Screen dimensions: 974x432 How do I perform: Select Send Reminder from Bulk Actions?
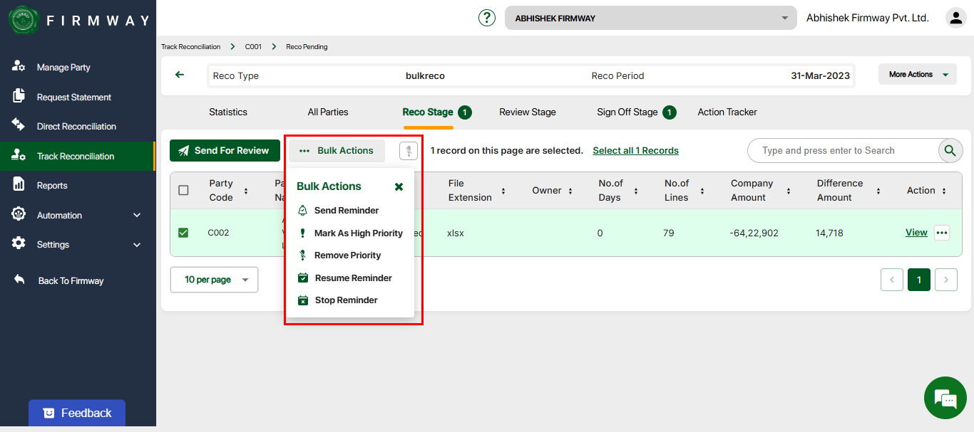(346, 211)
